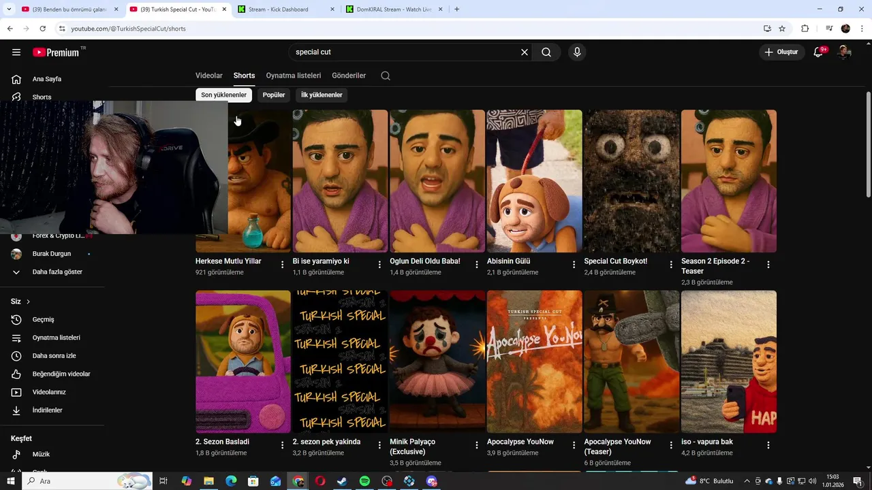Play the Special Cut Boykot! thumbnail
The image size is (872, 490).
(632, 181)
